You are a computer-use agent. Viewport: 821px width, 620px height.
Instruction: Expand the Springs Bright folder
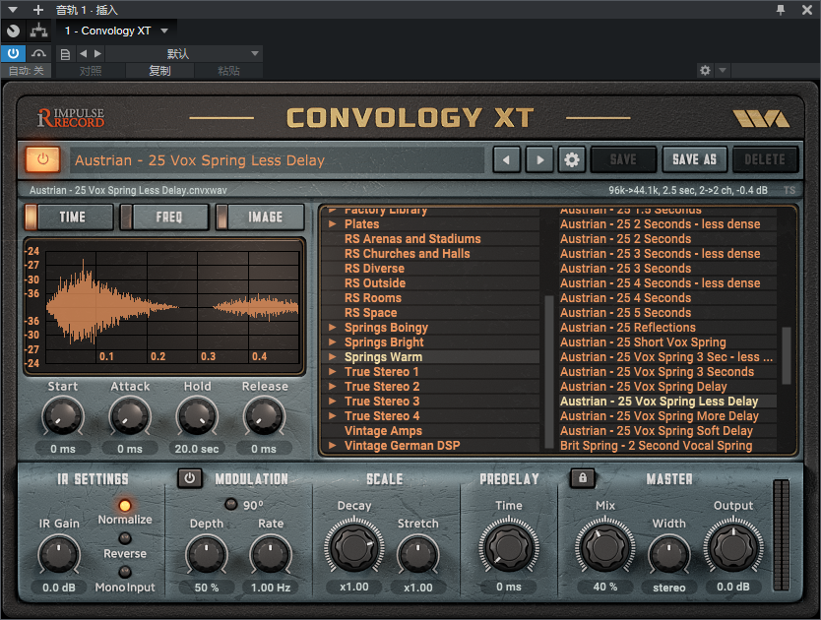coord(333,341)
